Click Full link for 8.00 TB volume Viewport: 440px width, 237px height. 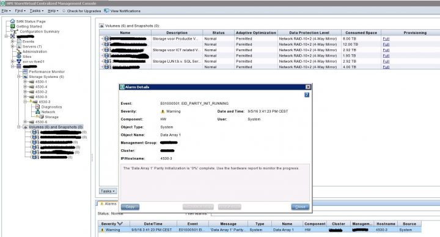[x=386, y=38]
